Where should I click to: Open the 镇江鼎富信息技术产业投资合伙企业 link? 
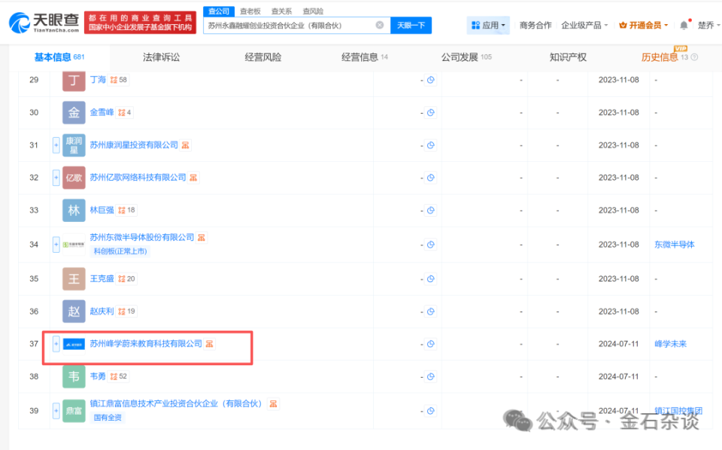pyautogui.click(x=176, y=403)
